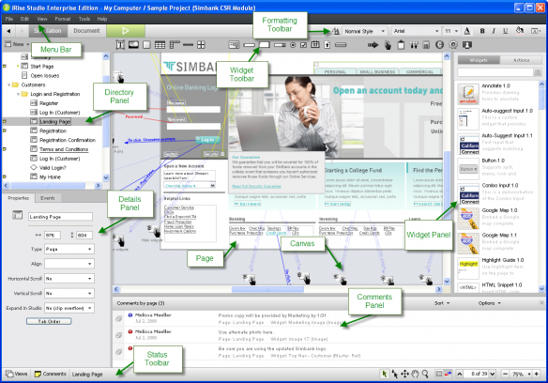
Task: Open the Tools menu
Action: [x=84, y=19]
